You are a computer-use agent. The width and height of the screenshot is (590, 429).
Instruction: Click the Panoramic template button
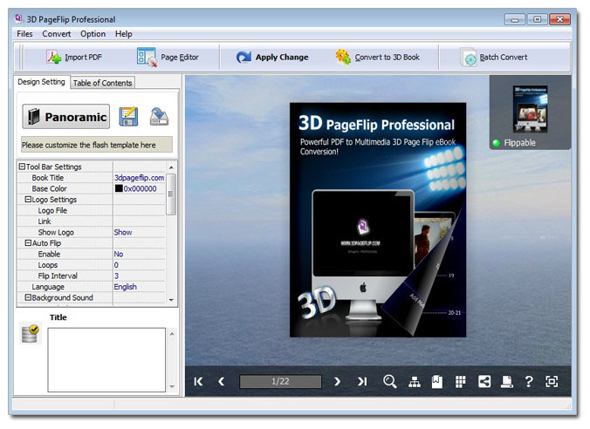click(x=65, y=117)
